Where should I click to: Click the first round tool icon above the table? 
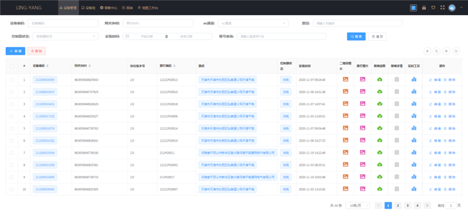[428, 51]
